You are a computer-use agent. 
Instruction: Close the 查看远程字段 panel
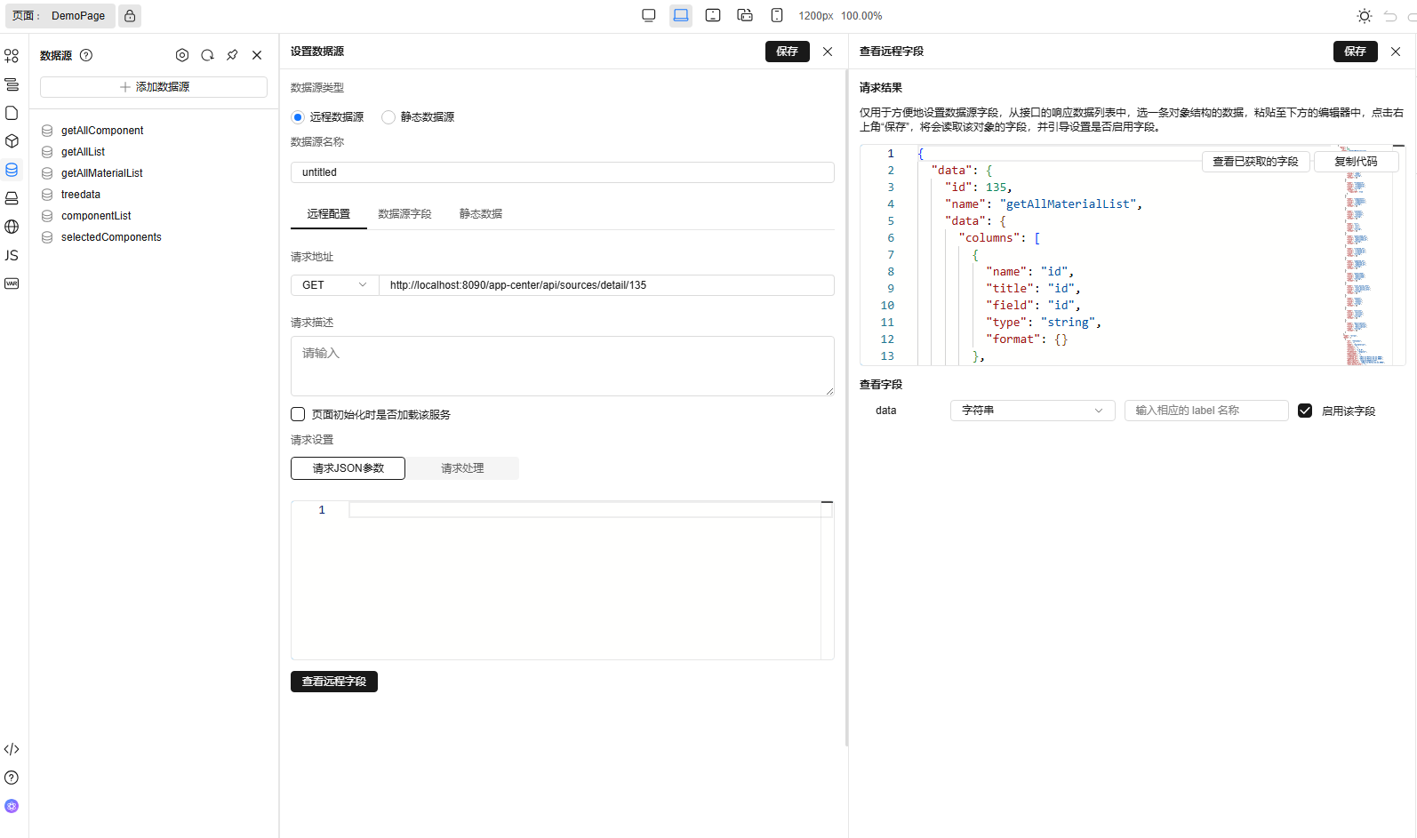(x=1396, y=52)
